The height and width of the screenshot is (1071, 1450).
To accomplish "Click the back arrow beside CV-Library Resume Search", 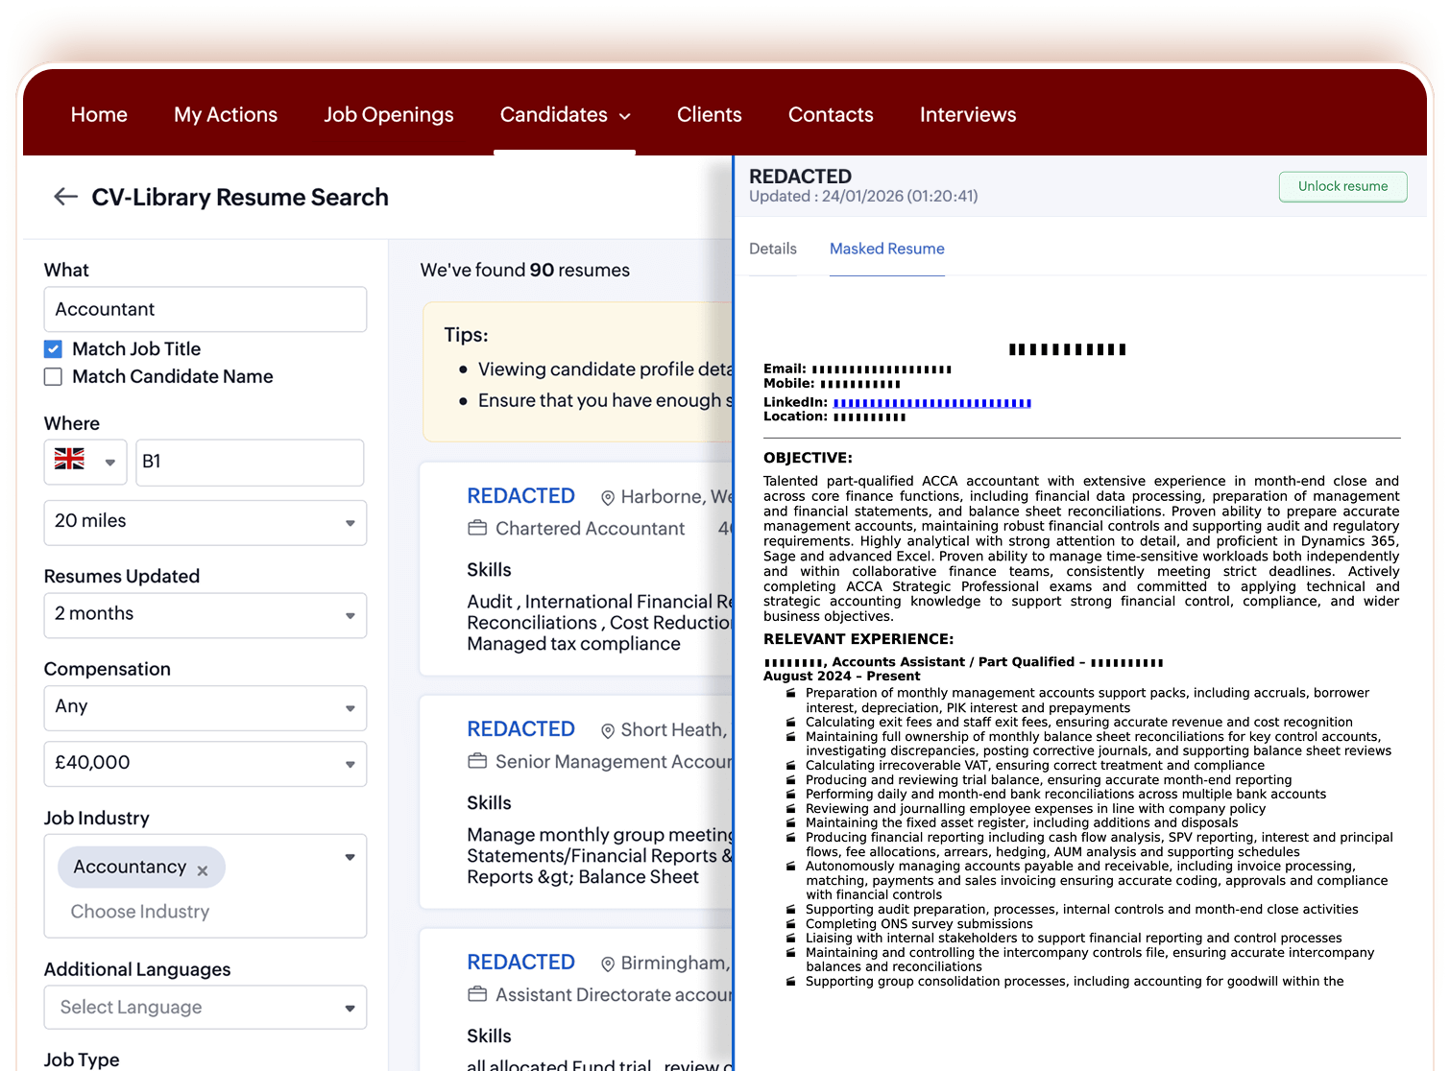I will 65,197.
